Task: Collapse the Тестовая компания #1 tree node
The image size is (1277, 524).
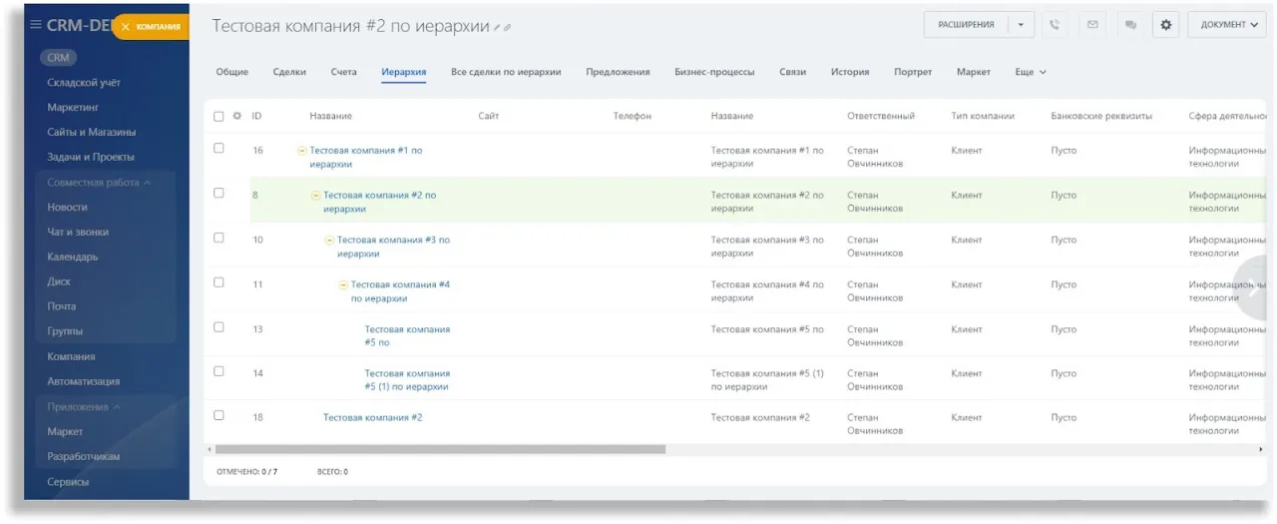Action: pyautogui.click(x=302, y=151)
